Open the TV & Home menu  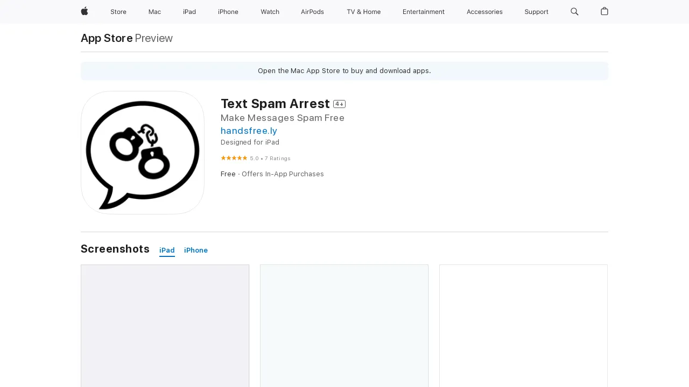pos(363,12)
